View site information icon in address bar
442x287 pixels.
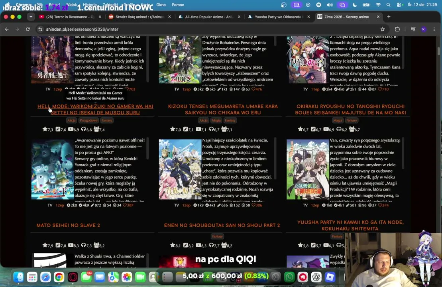[40, 29]
